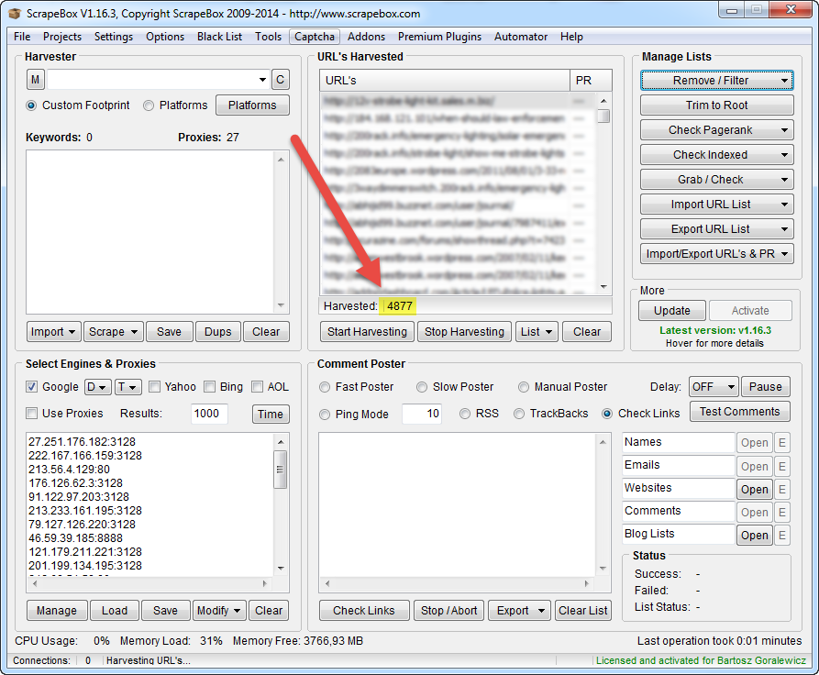The height and width of the screenshot is (675, 819).
Task: Open the Check Pagerank dropdown
Action: click(x=716, y=130)
